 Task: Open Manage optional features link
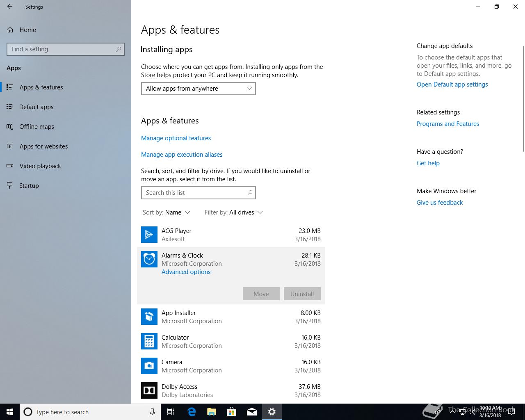click(x=176, y=138)
